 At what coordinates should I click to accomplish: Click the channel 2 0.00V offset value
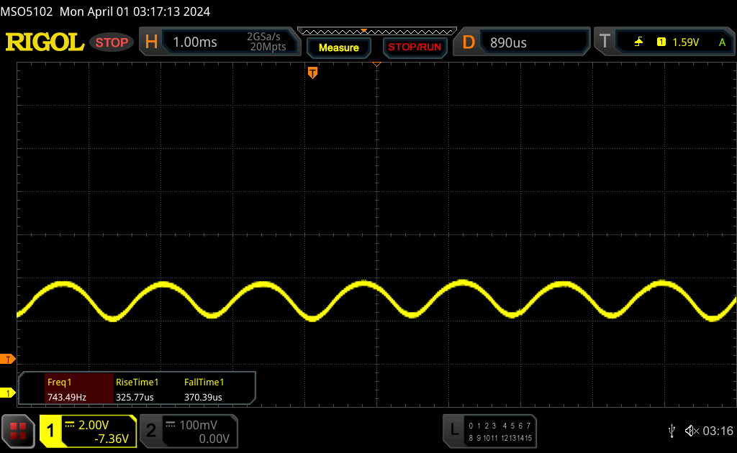click(x=214, y=439)
